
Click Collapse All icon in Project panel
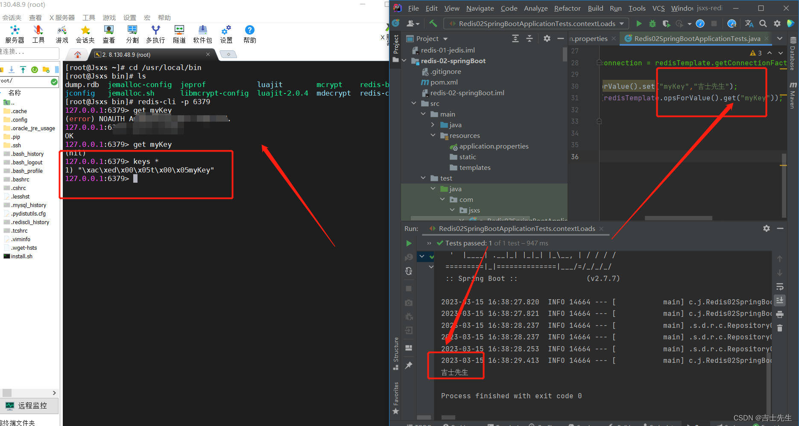point(530,38)
